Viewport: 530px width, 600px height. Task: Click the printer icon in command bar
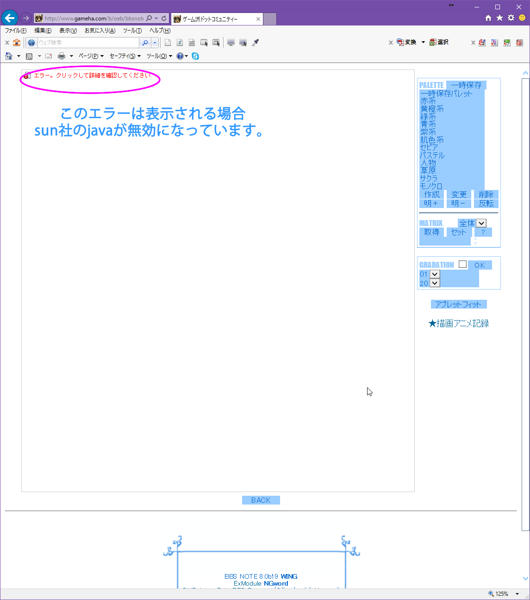[x=62, y=56]
